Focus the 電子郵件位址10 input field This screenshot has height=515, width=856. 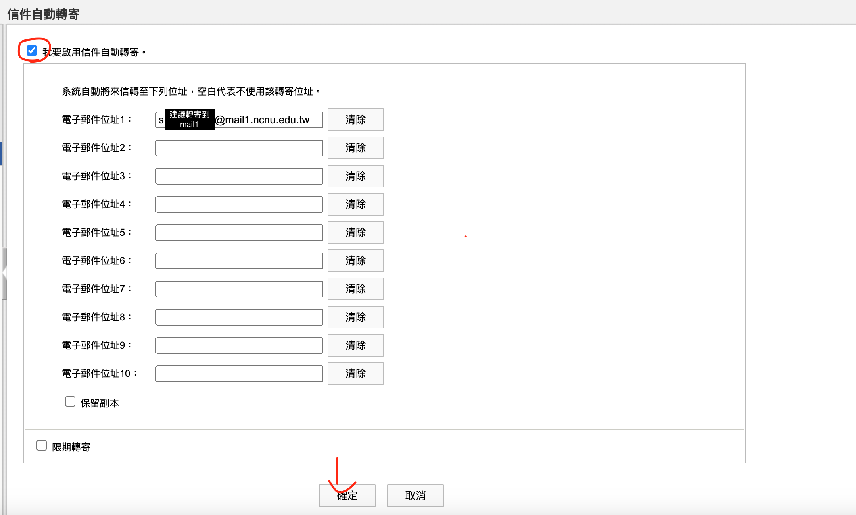239,374
